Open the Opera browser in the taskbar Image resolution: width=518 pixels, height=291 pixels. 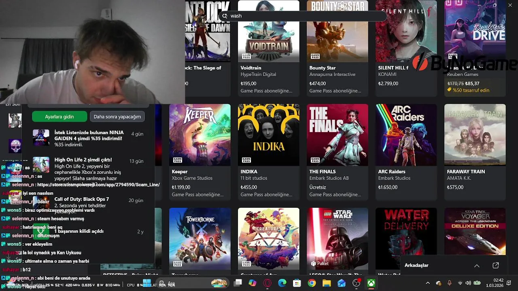coord(267,283)
